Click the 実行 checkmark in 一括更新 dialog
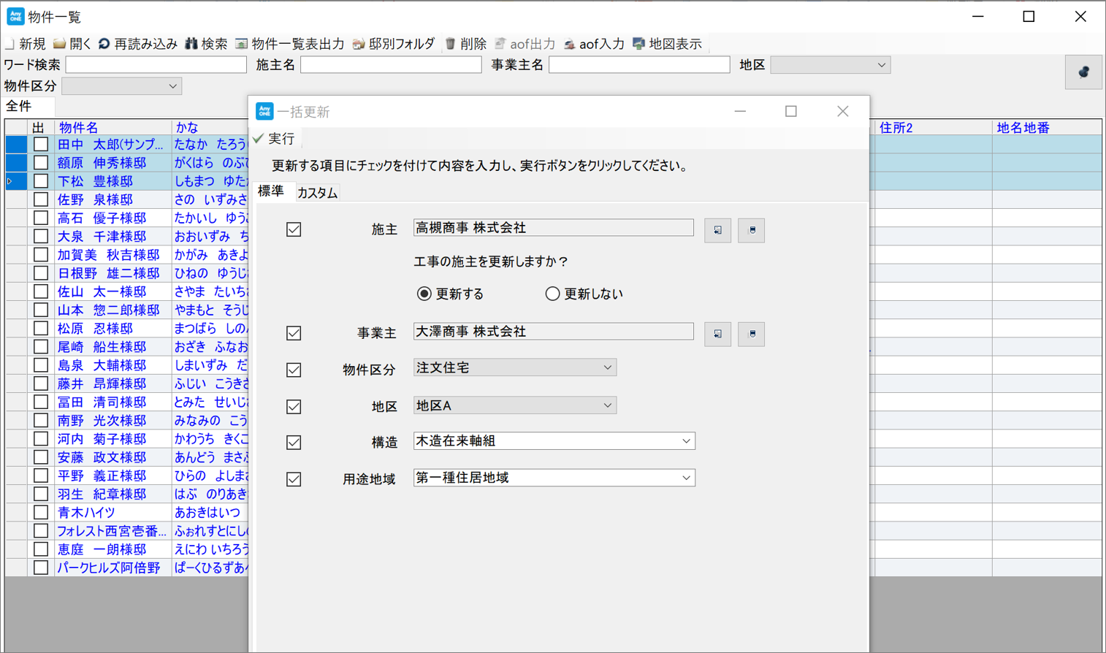 pos(259,138)
